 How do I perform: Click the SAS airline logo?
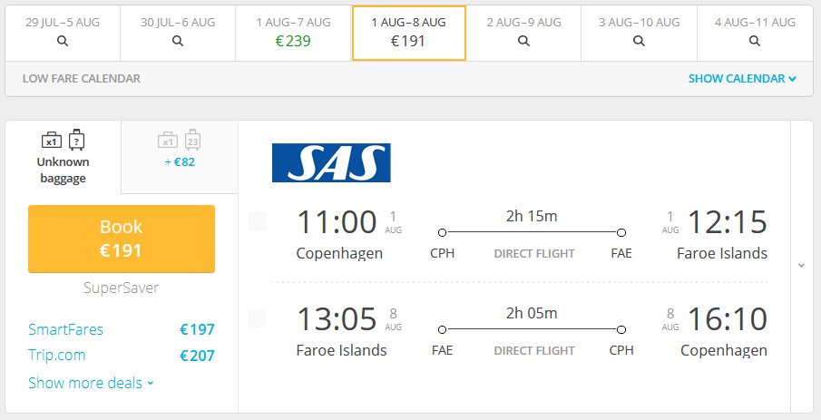click(x=331, y=163)
